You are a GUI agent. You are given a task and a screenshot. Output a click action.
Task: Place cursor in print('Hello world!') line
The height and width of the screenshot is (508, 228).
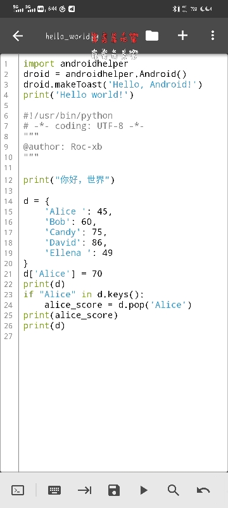(x=79, y=95)
